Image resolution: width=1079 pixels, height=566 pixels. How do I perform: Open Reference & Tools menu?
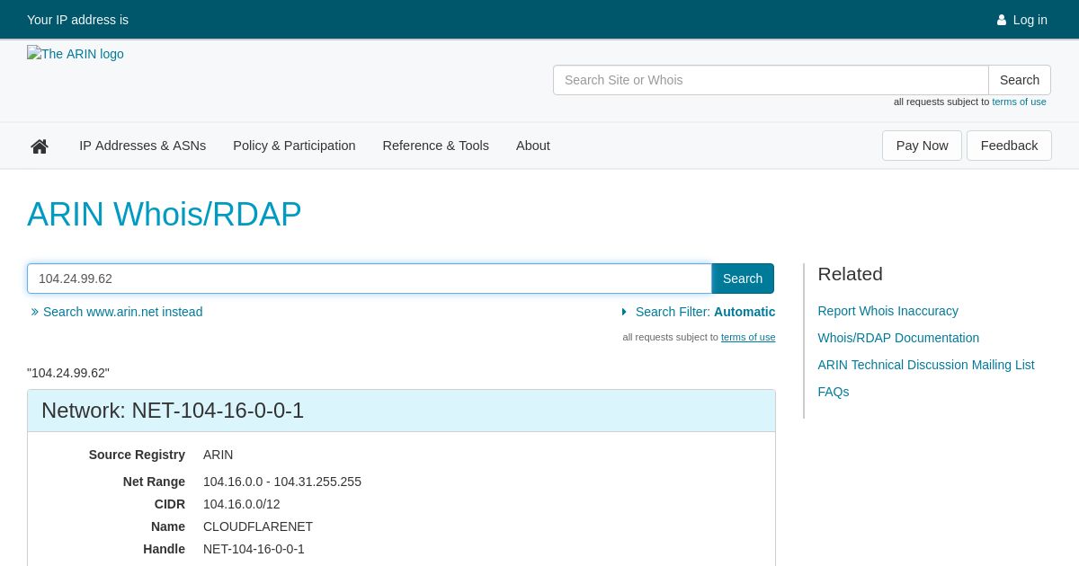click(x=436, y=146)
